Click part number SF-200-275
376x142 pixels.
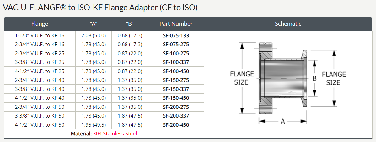click(x=176, y=107)
